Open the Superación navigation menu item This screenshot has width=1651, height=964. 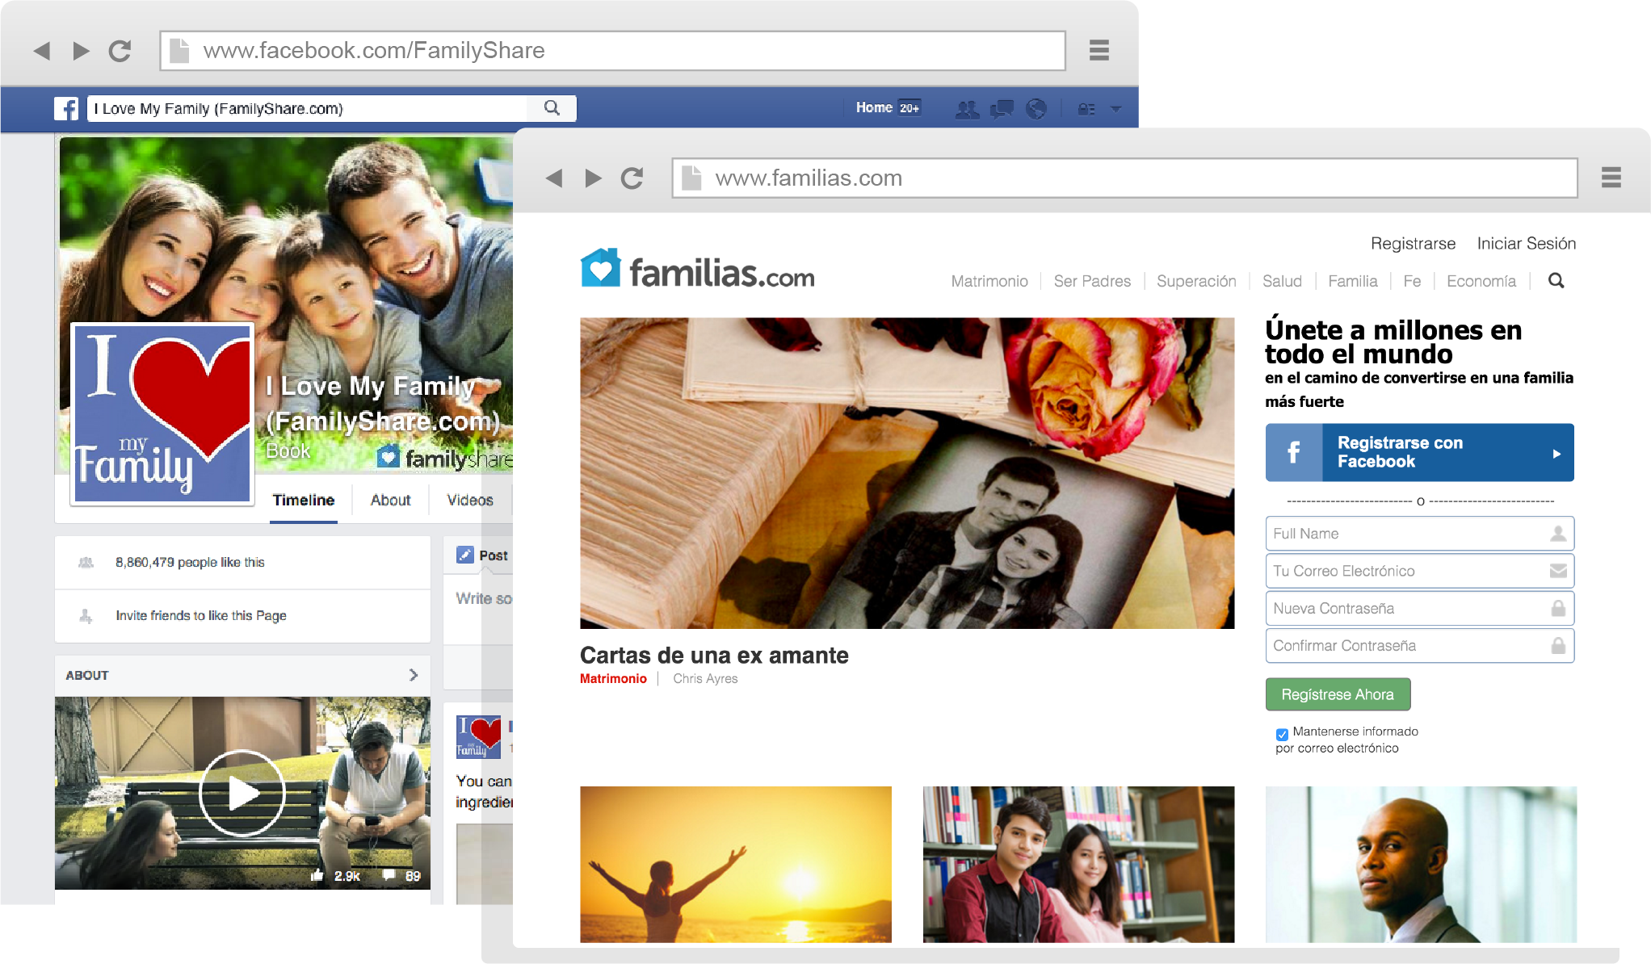(1196, 281)
